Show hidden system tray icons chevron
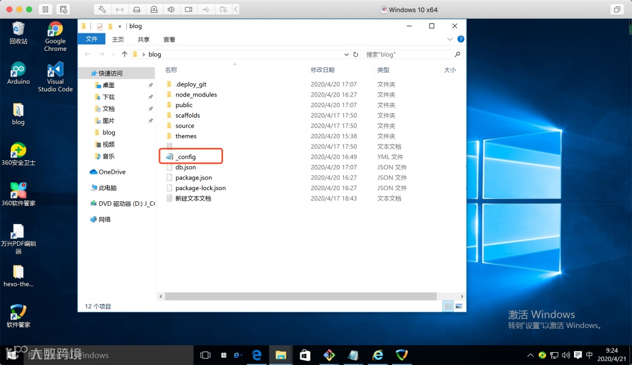The height and width of the screenshot is (365, 632). 530,355
